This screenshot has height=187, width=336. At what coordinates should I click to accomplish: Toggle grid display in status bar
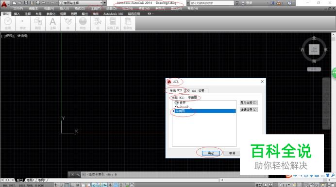67,185
